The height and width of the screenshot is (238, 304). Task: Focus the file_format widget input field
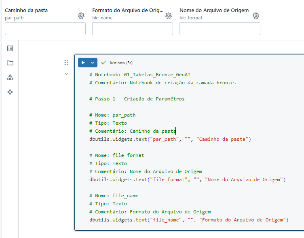[x=220, y=29]
